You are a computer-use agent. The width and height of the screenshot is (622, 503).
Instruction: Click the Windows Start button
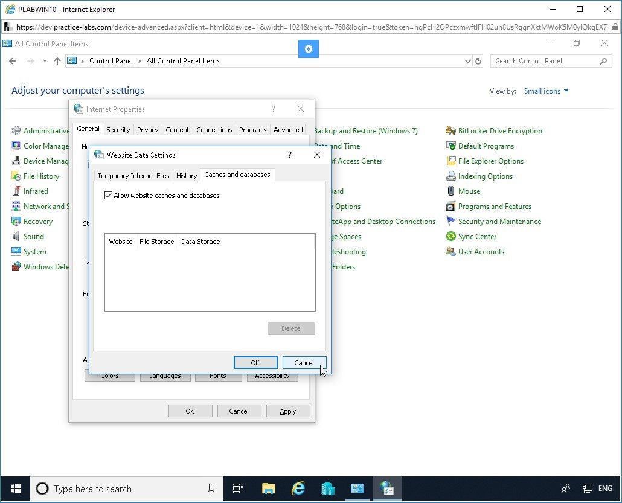coord(16,489)
